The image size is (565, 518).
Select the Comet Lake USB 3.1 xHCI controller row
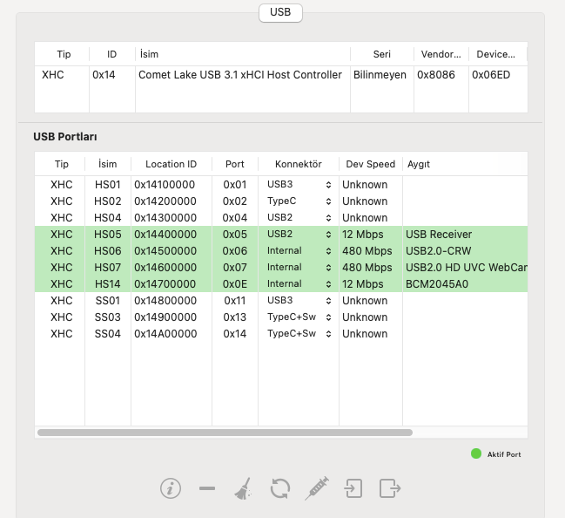(x=281, y=75)
